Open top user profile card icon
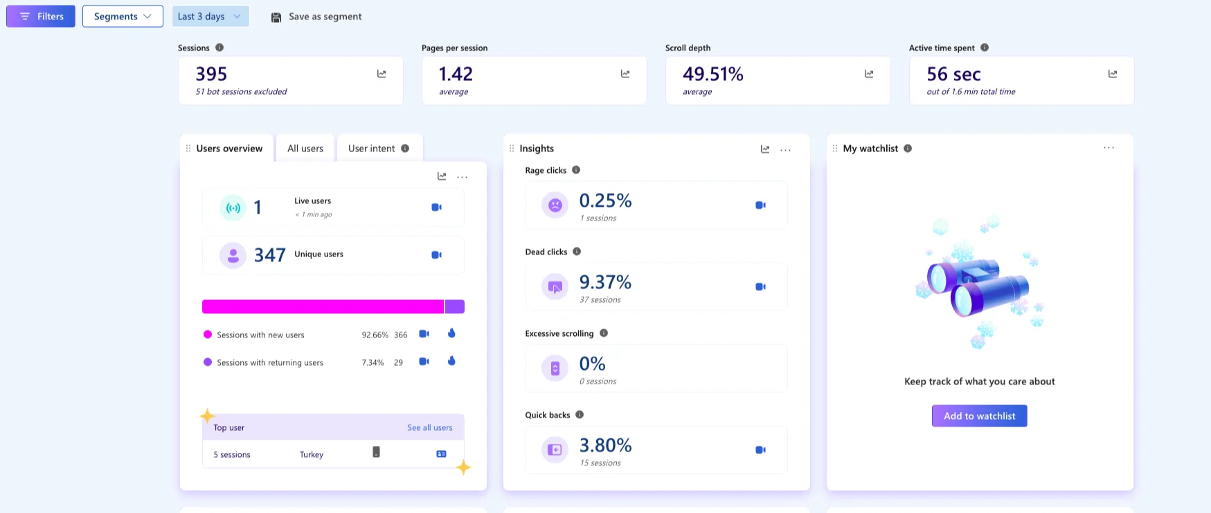Image resolution: width=1211 pixels, height=513 pixels. point(442,454)
